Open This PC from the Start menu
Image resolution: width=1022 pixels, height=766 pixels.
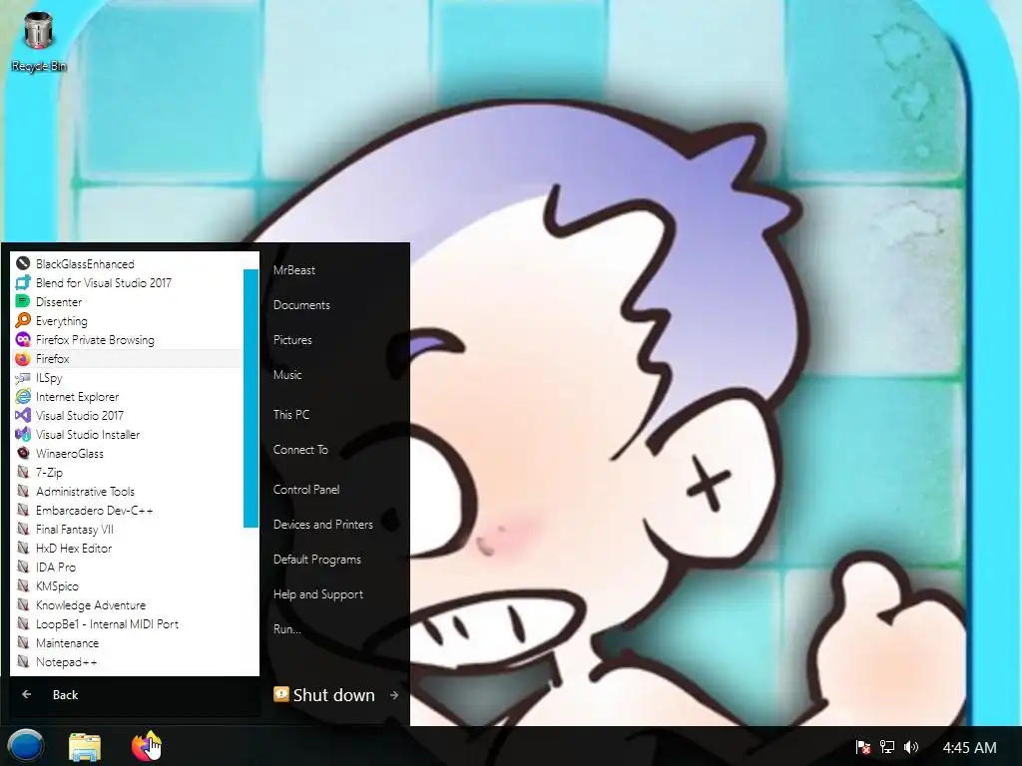pyautogui.click(x=290, y=414)
